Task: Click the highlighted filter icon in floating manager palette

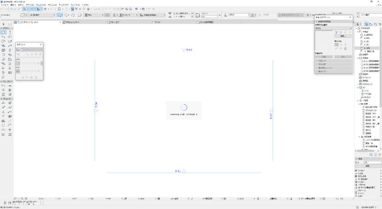Action: 336,44
